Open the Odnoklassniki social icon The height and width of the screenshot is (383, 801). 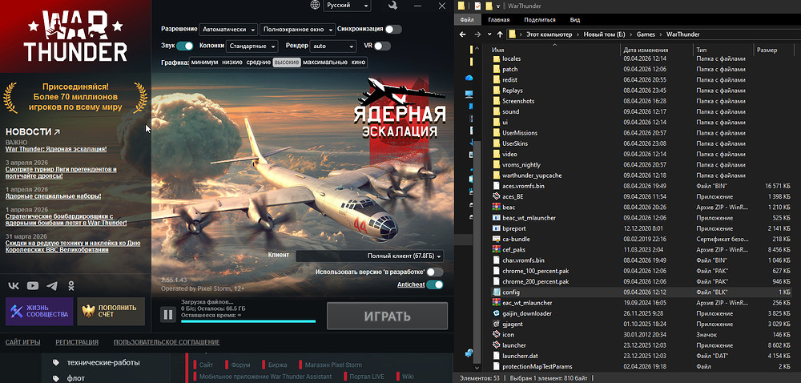click(x=71, y=285)
